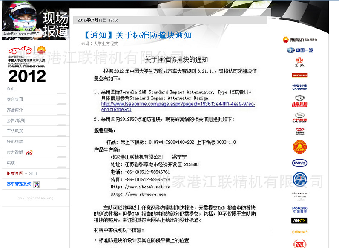
Task: Open the ANSYS sponsor logo
Action: (300, 221)
